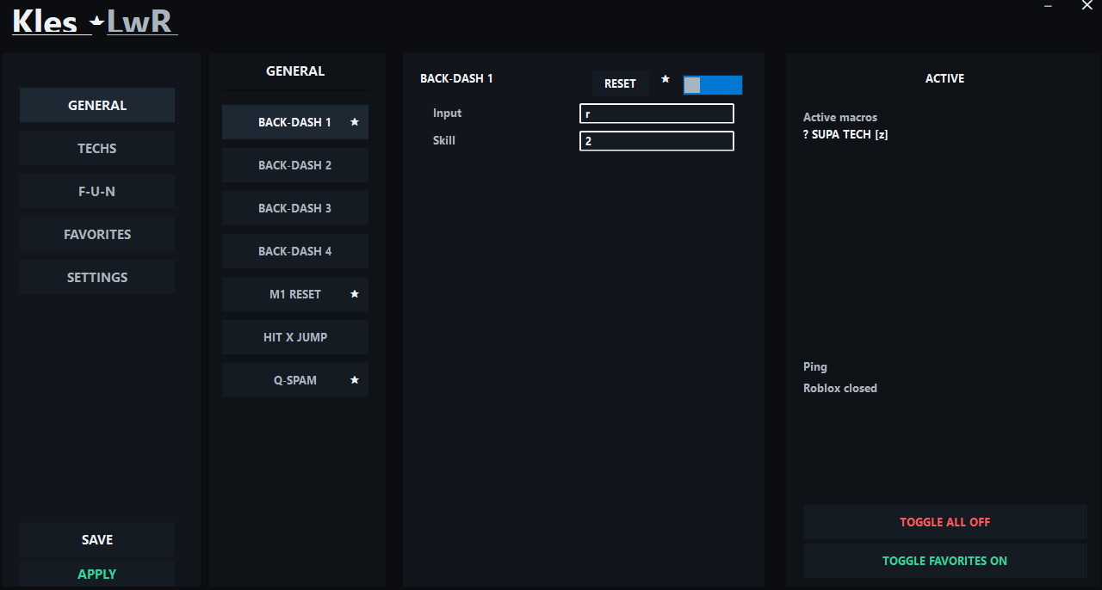Click APPLY to apply changes
The width and height of the screenshot is (1102, 590).
[96, 573]
